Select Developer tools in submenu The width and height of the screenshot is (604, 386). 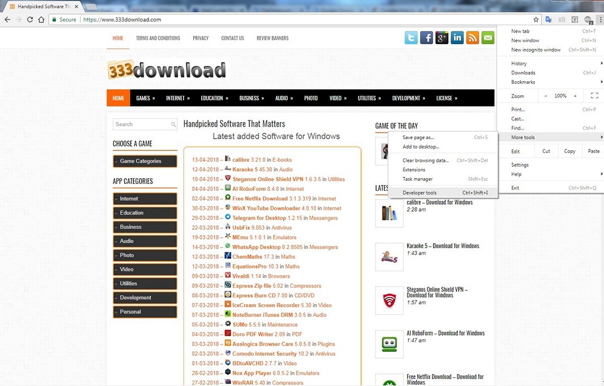(x=443, y=193)
